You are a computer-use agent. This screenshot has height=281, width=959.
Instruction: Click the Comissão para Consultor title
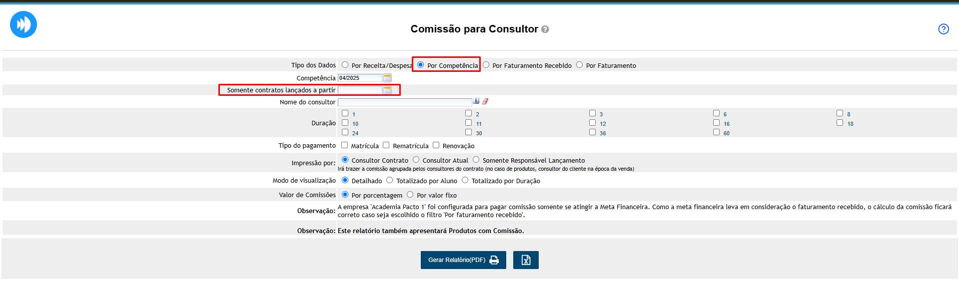tap(474, 29)
